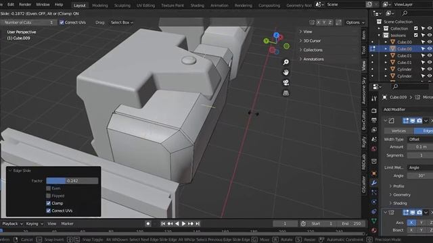Open the BoxCutter sidebar tab
Image resolution: width=433 pixels, height=243 pixels.
[364, 120]
